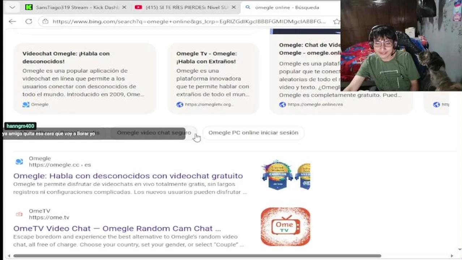Viewport: 462px width, 260px height.
Task: Open the https://omegle.cc › es URL
Action: pos(60,165)
